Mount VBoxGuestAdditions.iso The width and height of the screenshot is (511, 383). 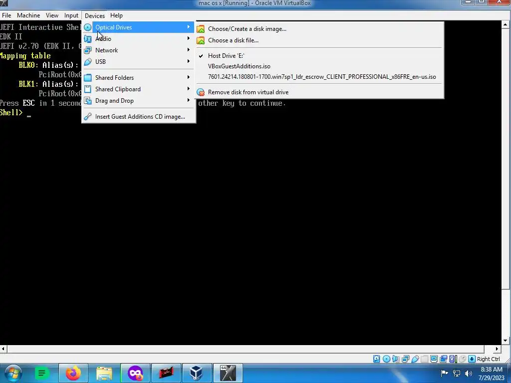pyautogui.click(x=320, y=66)
